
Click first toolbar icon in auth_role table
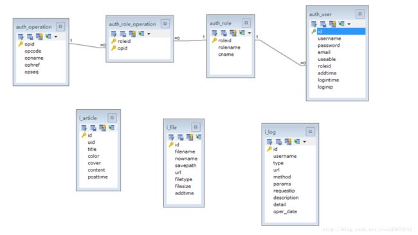tap(215, 33)
